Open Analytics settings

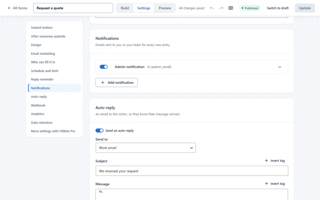tap(54, 114)
